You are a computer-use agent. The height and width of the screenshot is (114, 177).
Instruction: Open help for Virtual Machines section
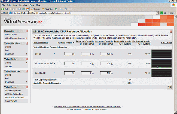(27, 43)
